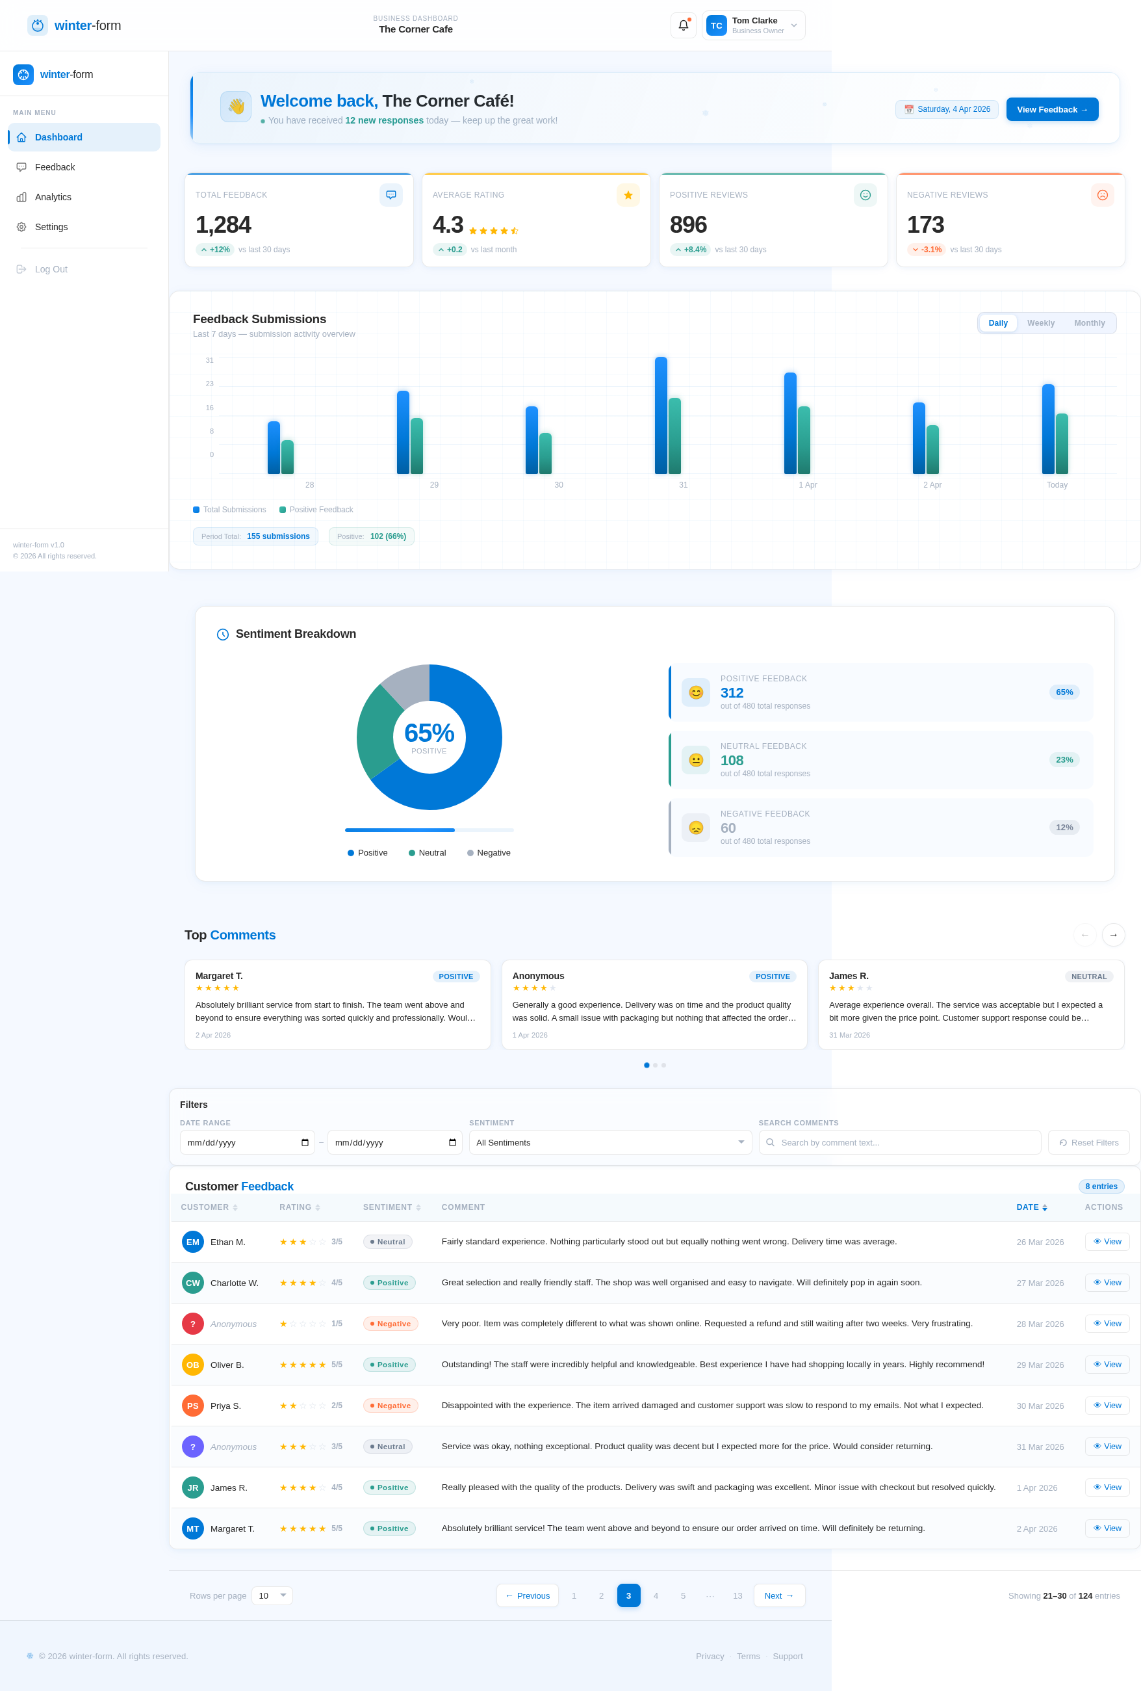Switch chart to Monthly view
The width and height of the screenshot is (1141, 1691).
click(x=1088, y=323)
